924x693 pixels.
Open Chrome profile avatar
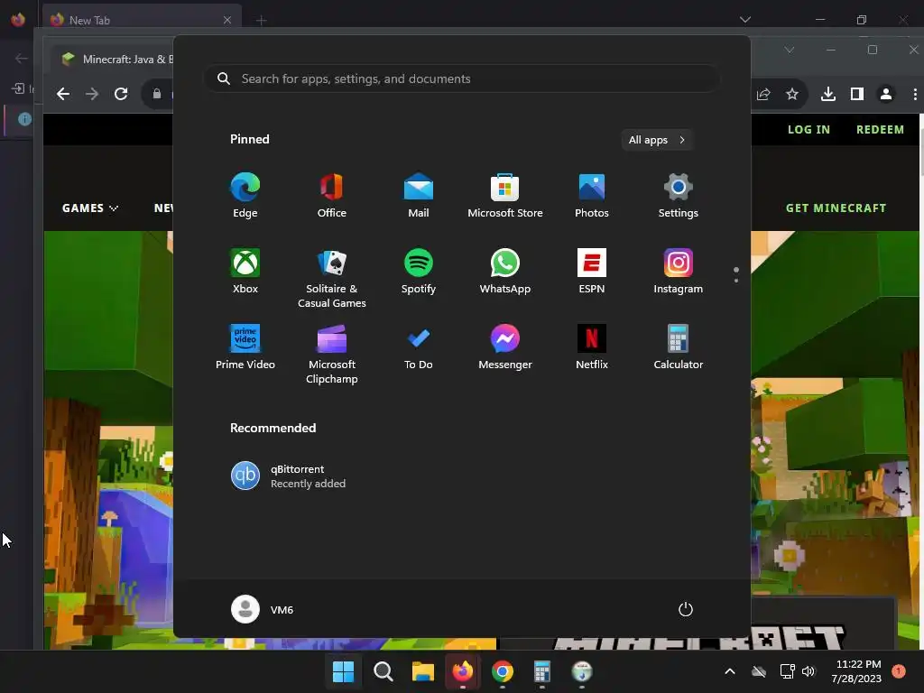point(886,94)
